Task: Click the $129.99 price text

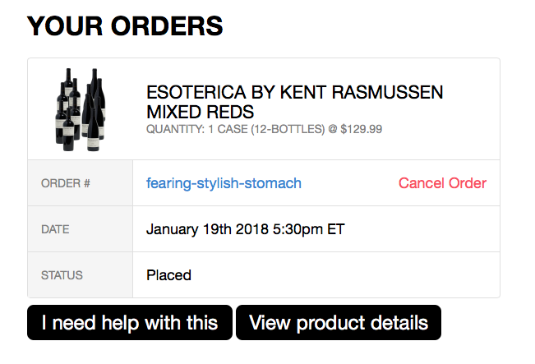Action: click(362, 130)
